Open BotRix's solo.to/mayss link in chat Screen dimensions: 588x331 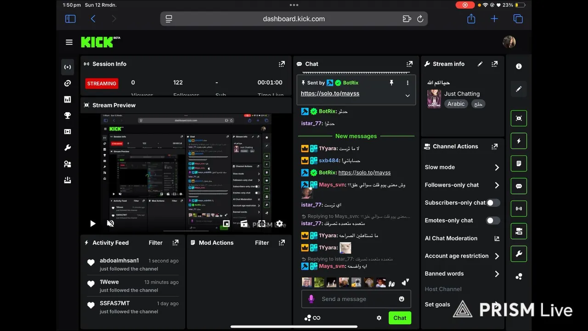coord(364,172)
